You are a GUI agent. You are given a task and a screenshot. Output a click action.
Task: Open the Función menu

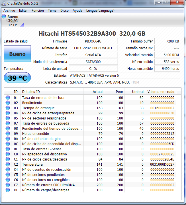pyautogui.click(x=38, y=11)
